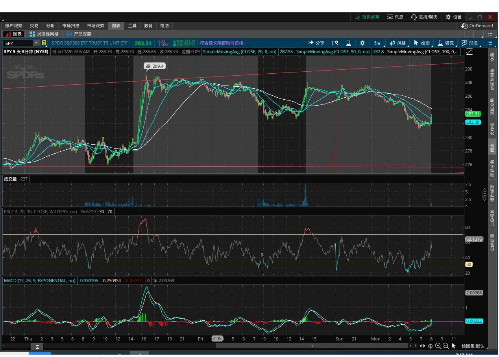The width and height of the screenshot is (499, 357).
Task: Click the horizontal expand arrows icon
Action: pos(422,346)
